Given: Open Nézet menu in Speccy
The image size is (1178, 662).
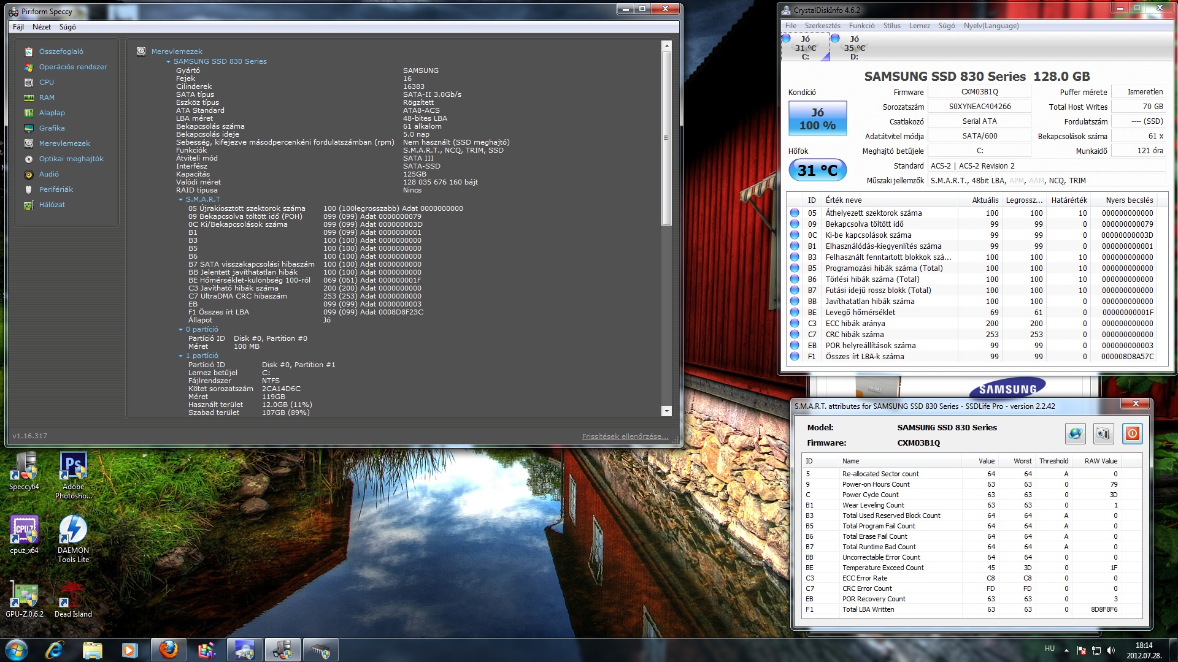Looking at the screenshot, I should (42, 27).
